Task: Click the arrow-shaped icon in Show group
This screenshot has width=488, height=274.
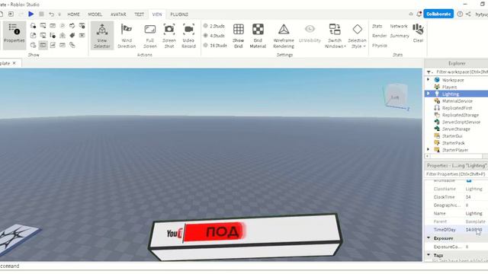Action: [x=72, y=26]
